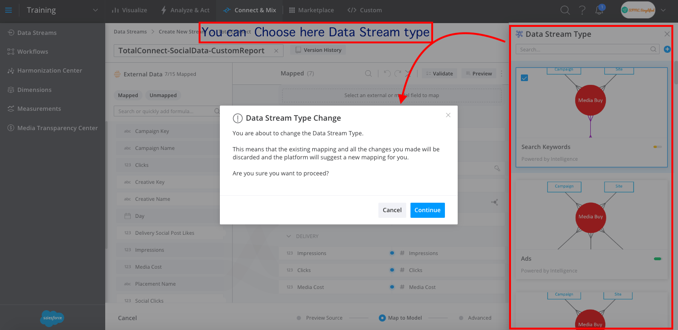Expand the Training workspace dropdown
Viewport: 678px width, 330px height.
point(96,10)
